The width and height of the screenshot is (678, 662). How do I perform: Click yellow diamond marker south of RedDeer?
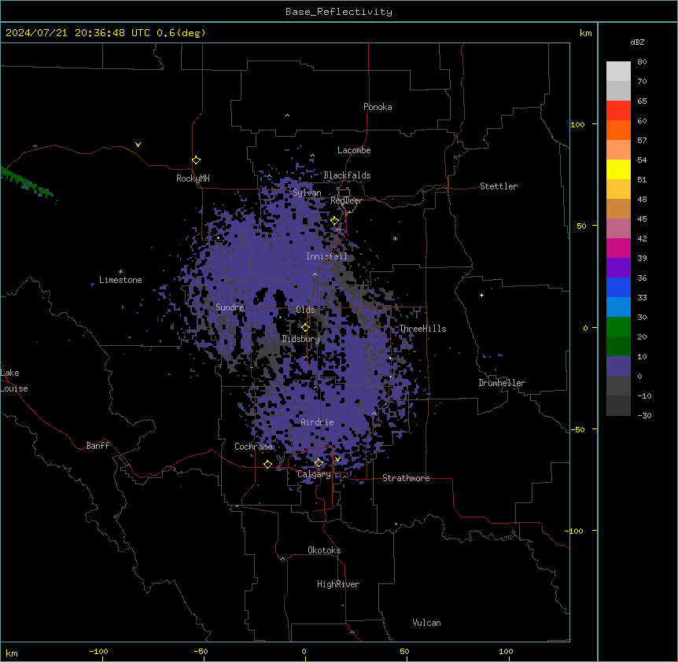[x=335, y=221]
